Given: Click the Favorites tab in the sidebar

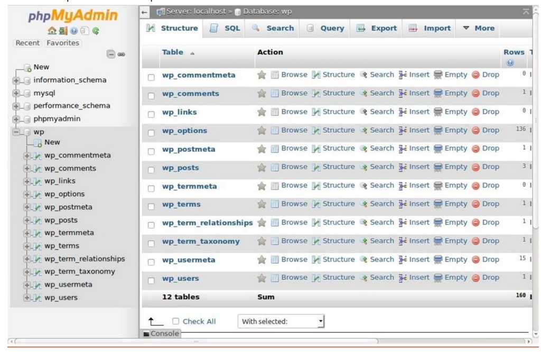Looking at the screenshot, I should coord(63,43).
